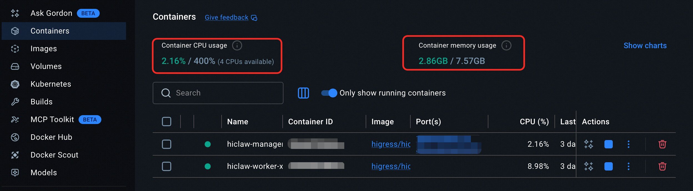
Task: Open more actions menu for hiclaw-worker
Action: pos(629,166)
